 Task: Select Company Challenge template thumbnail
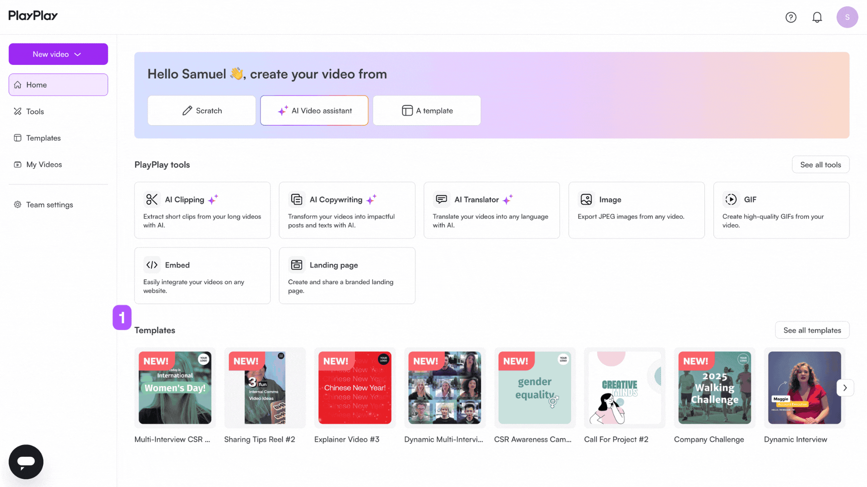pos(715,388)
